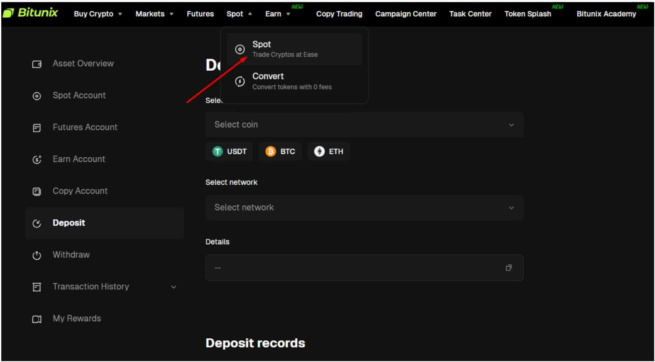655x362 pixels.
Task: Open the Campaign Center
Action: (x=406, y=14)
